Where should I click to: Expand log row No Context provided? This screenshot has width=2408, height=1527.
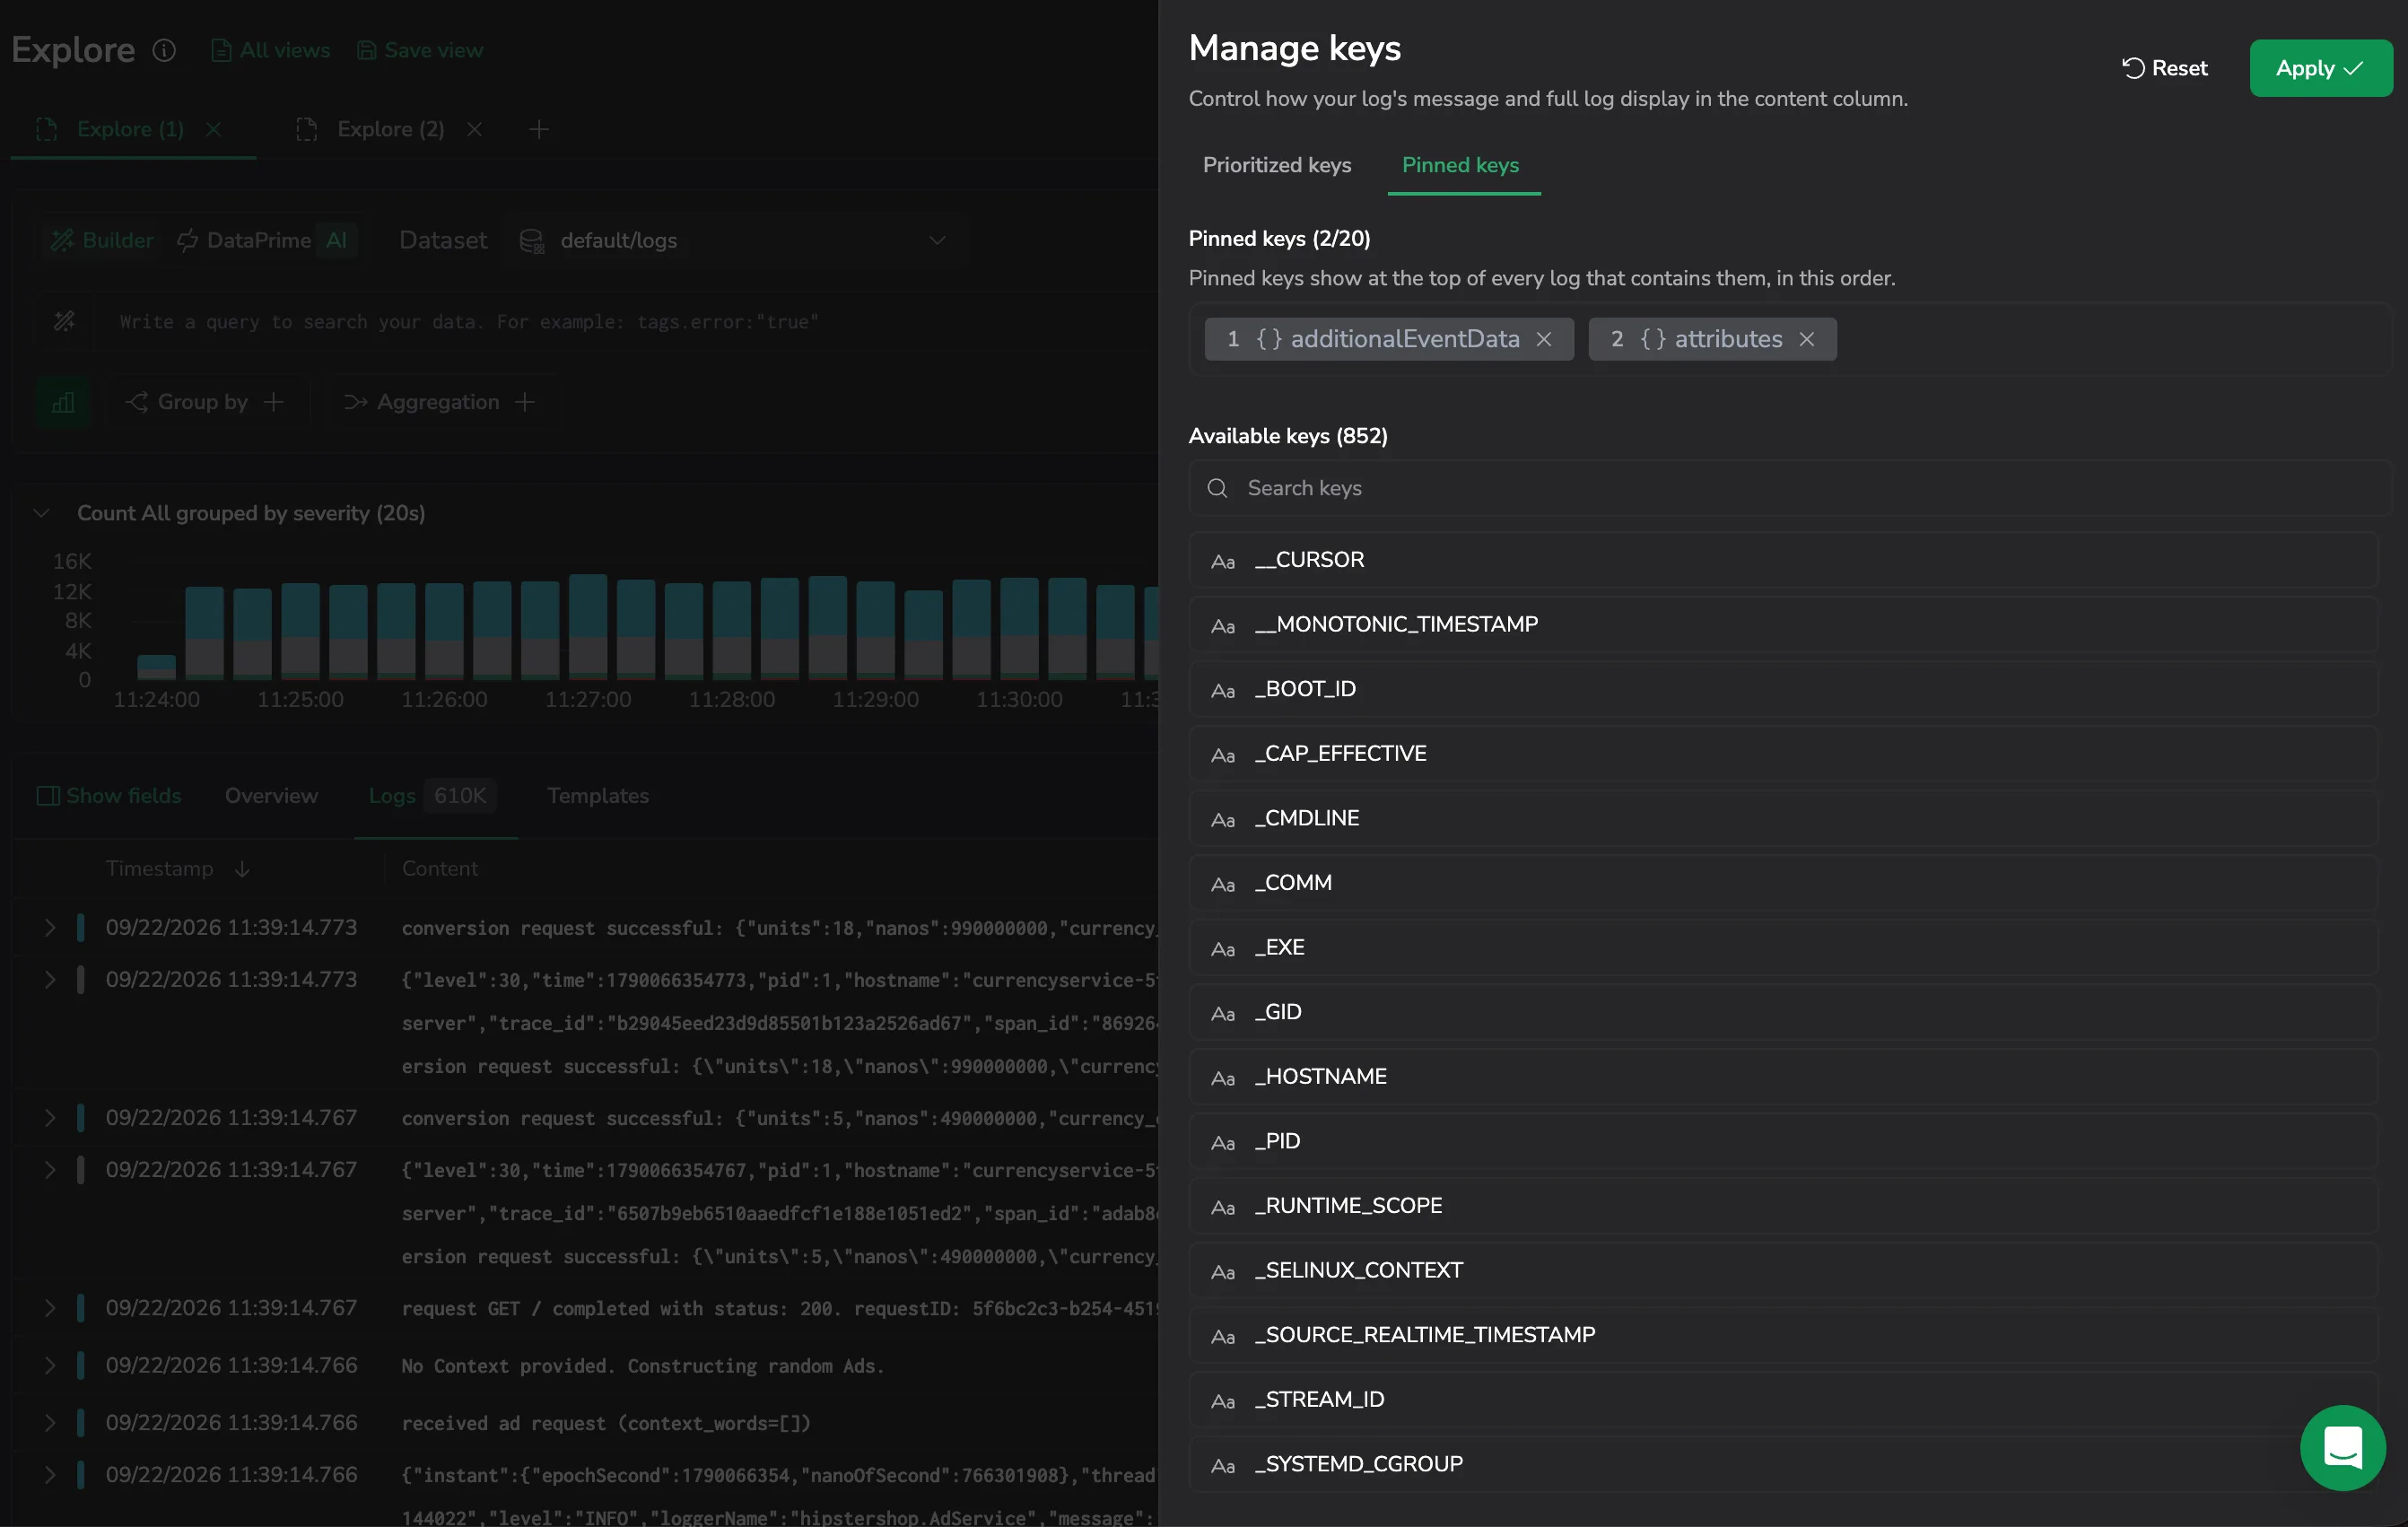click(50, 1366)
